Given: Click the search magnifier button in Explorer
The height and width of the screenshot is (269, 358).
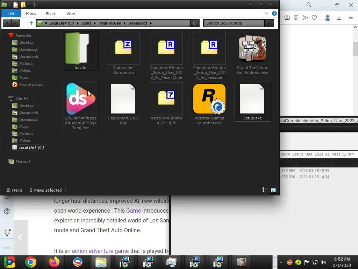Looking at the screenshot, I should click(269, 23).
